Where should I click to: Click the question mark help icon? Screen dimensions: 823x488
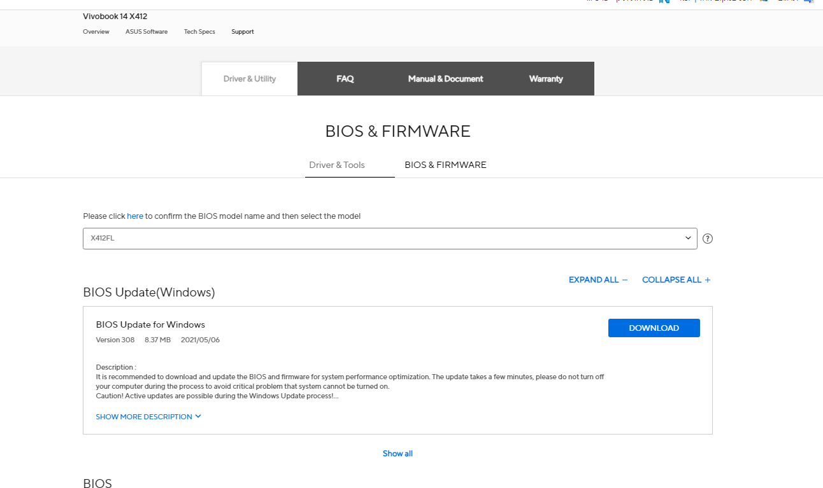click(708, 239)
